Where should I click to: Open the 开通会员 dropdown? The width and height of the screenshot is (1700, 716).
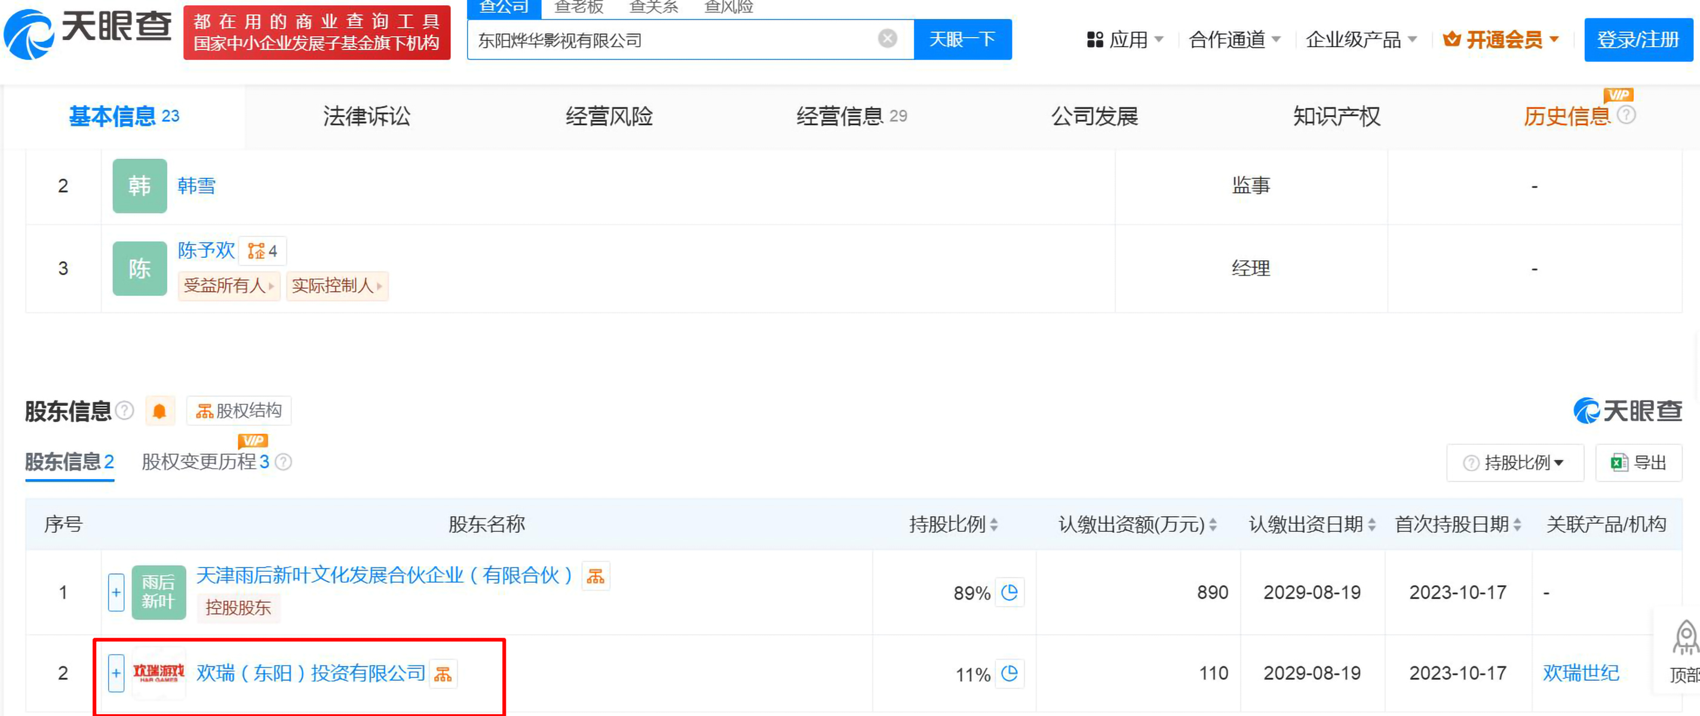1501,39
